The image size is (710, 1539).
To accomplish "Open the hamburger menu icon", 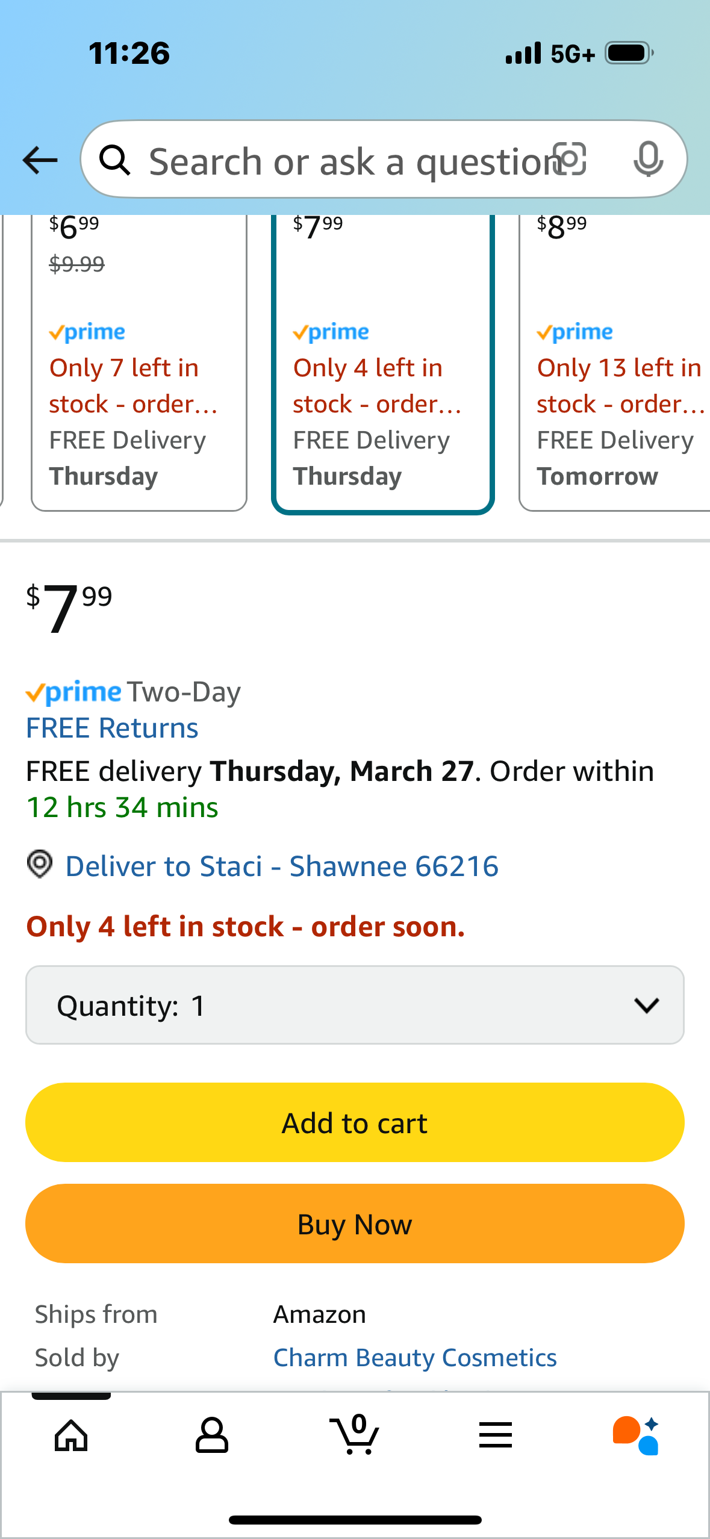I will pos(496,1435).
